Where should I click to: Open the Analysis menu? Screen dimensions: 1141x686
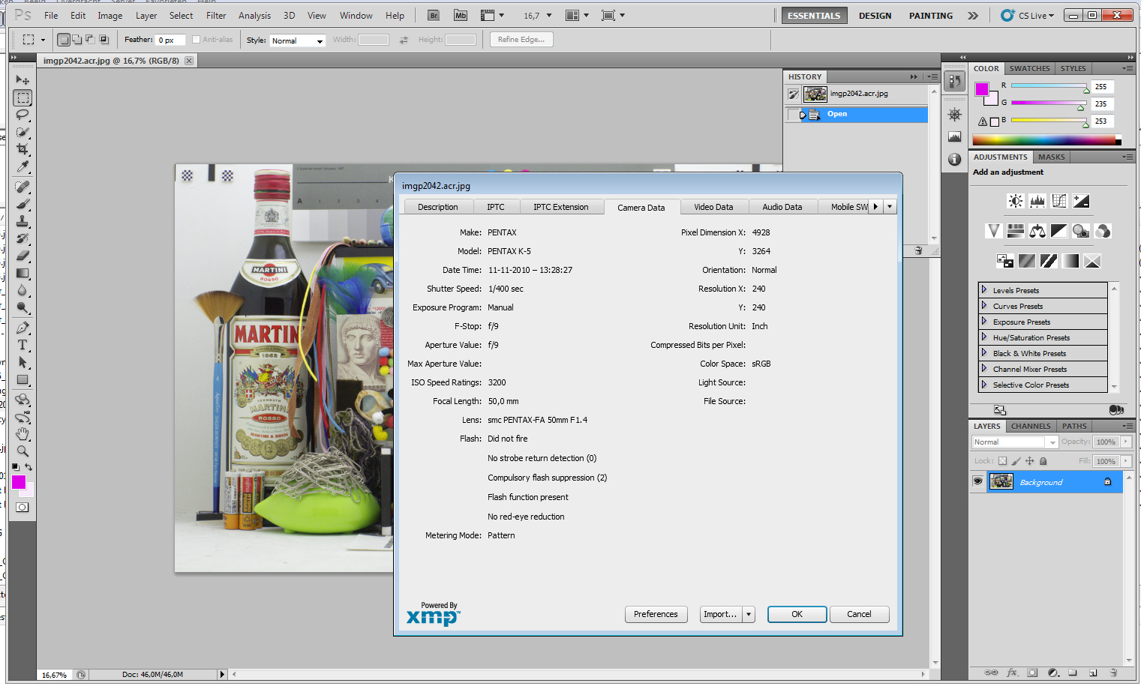254,16
